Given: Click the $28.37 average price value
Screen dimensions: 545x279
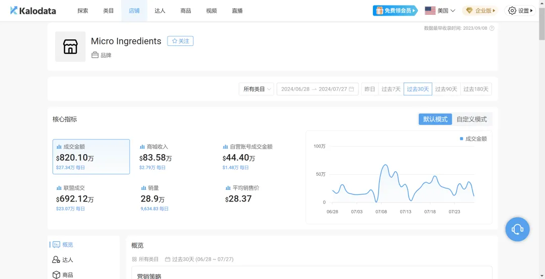Looking at the screenshot, I should pyautogui.click(x=238, y=199).
